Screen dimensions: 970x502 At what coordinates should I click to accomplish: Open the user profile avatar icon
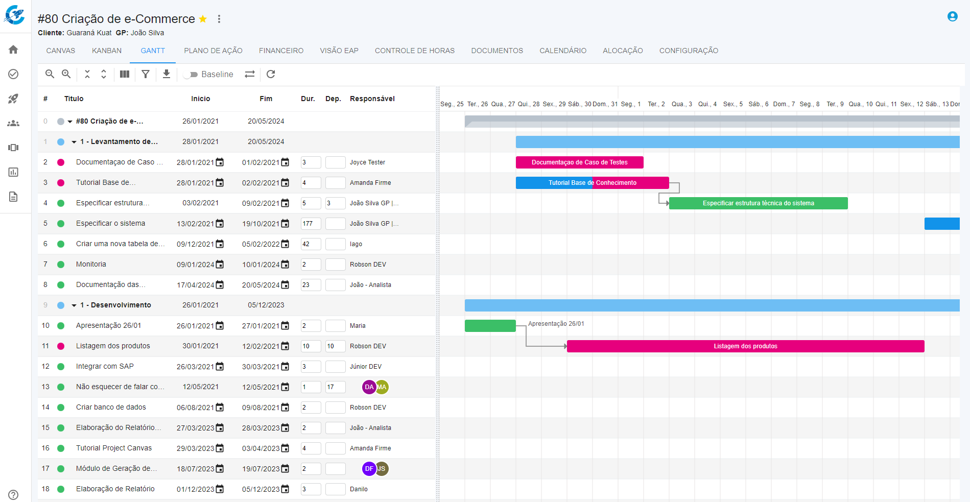click(x=952, y=16)
